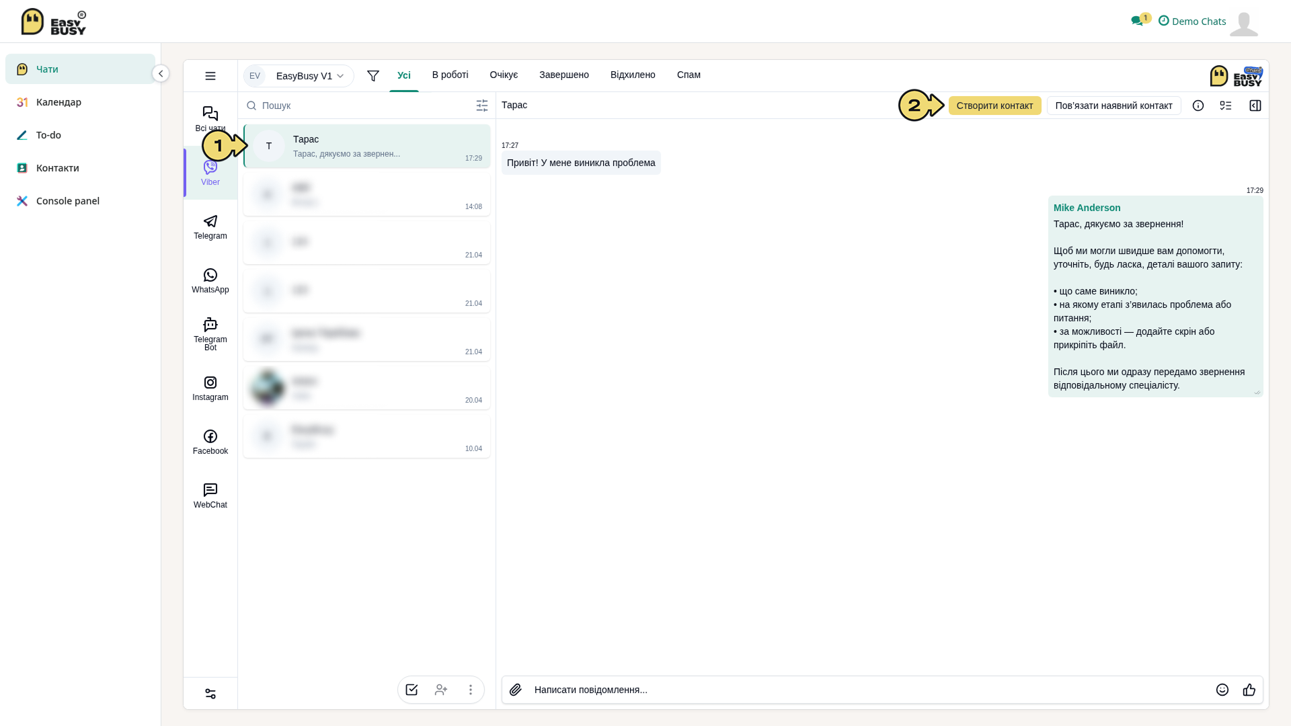The height and width of the screenshot is (726, 1291).
Task: Open channel settings icon at sidebar bottom
Action: [210, 694]
